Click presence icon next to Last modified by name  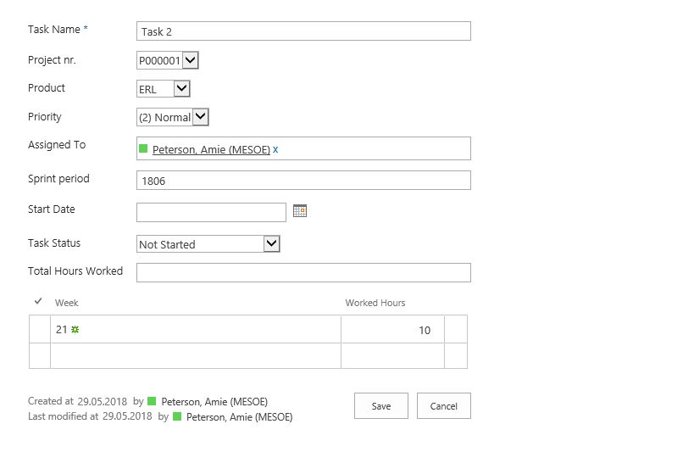click(x=176, y=416)
